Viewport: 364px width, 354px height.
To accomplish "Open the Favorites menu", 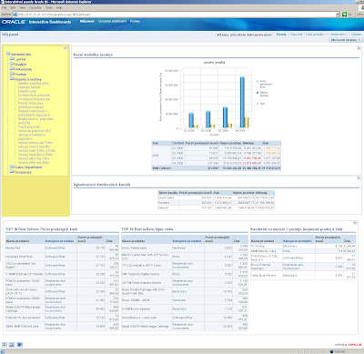I will pos(35,7).
